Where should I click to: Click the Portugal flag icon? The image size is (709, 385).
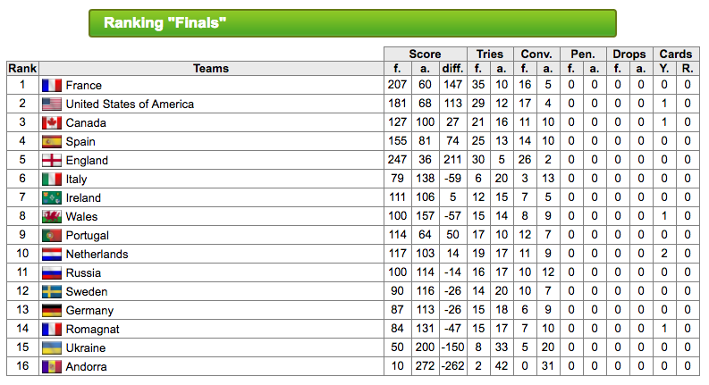tap(51, 236)
